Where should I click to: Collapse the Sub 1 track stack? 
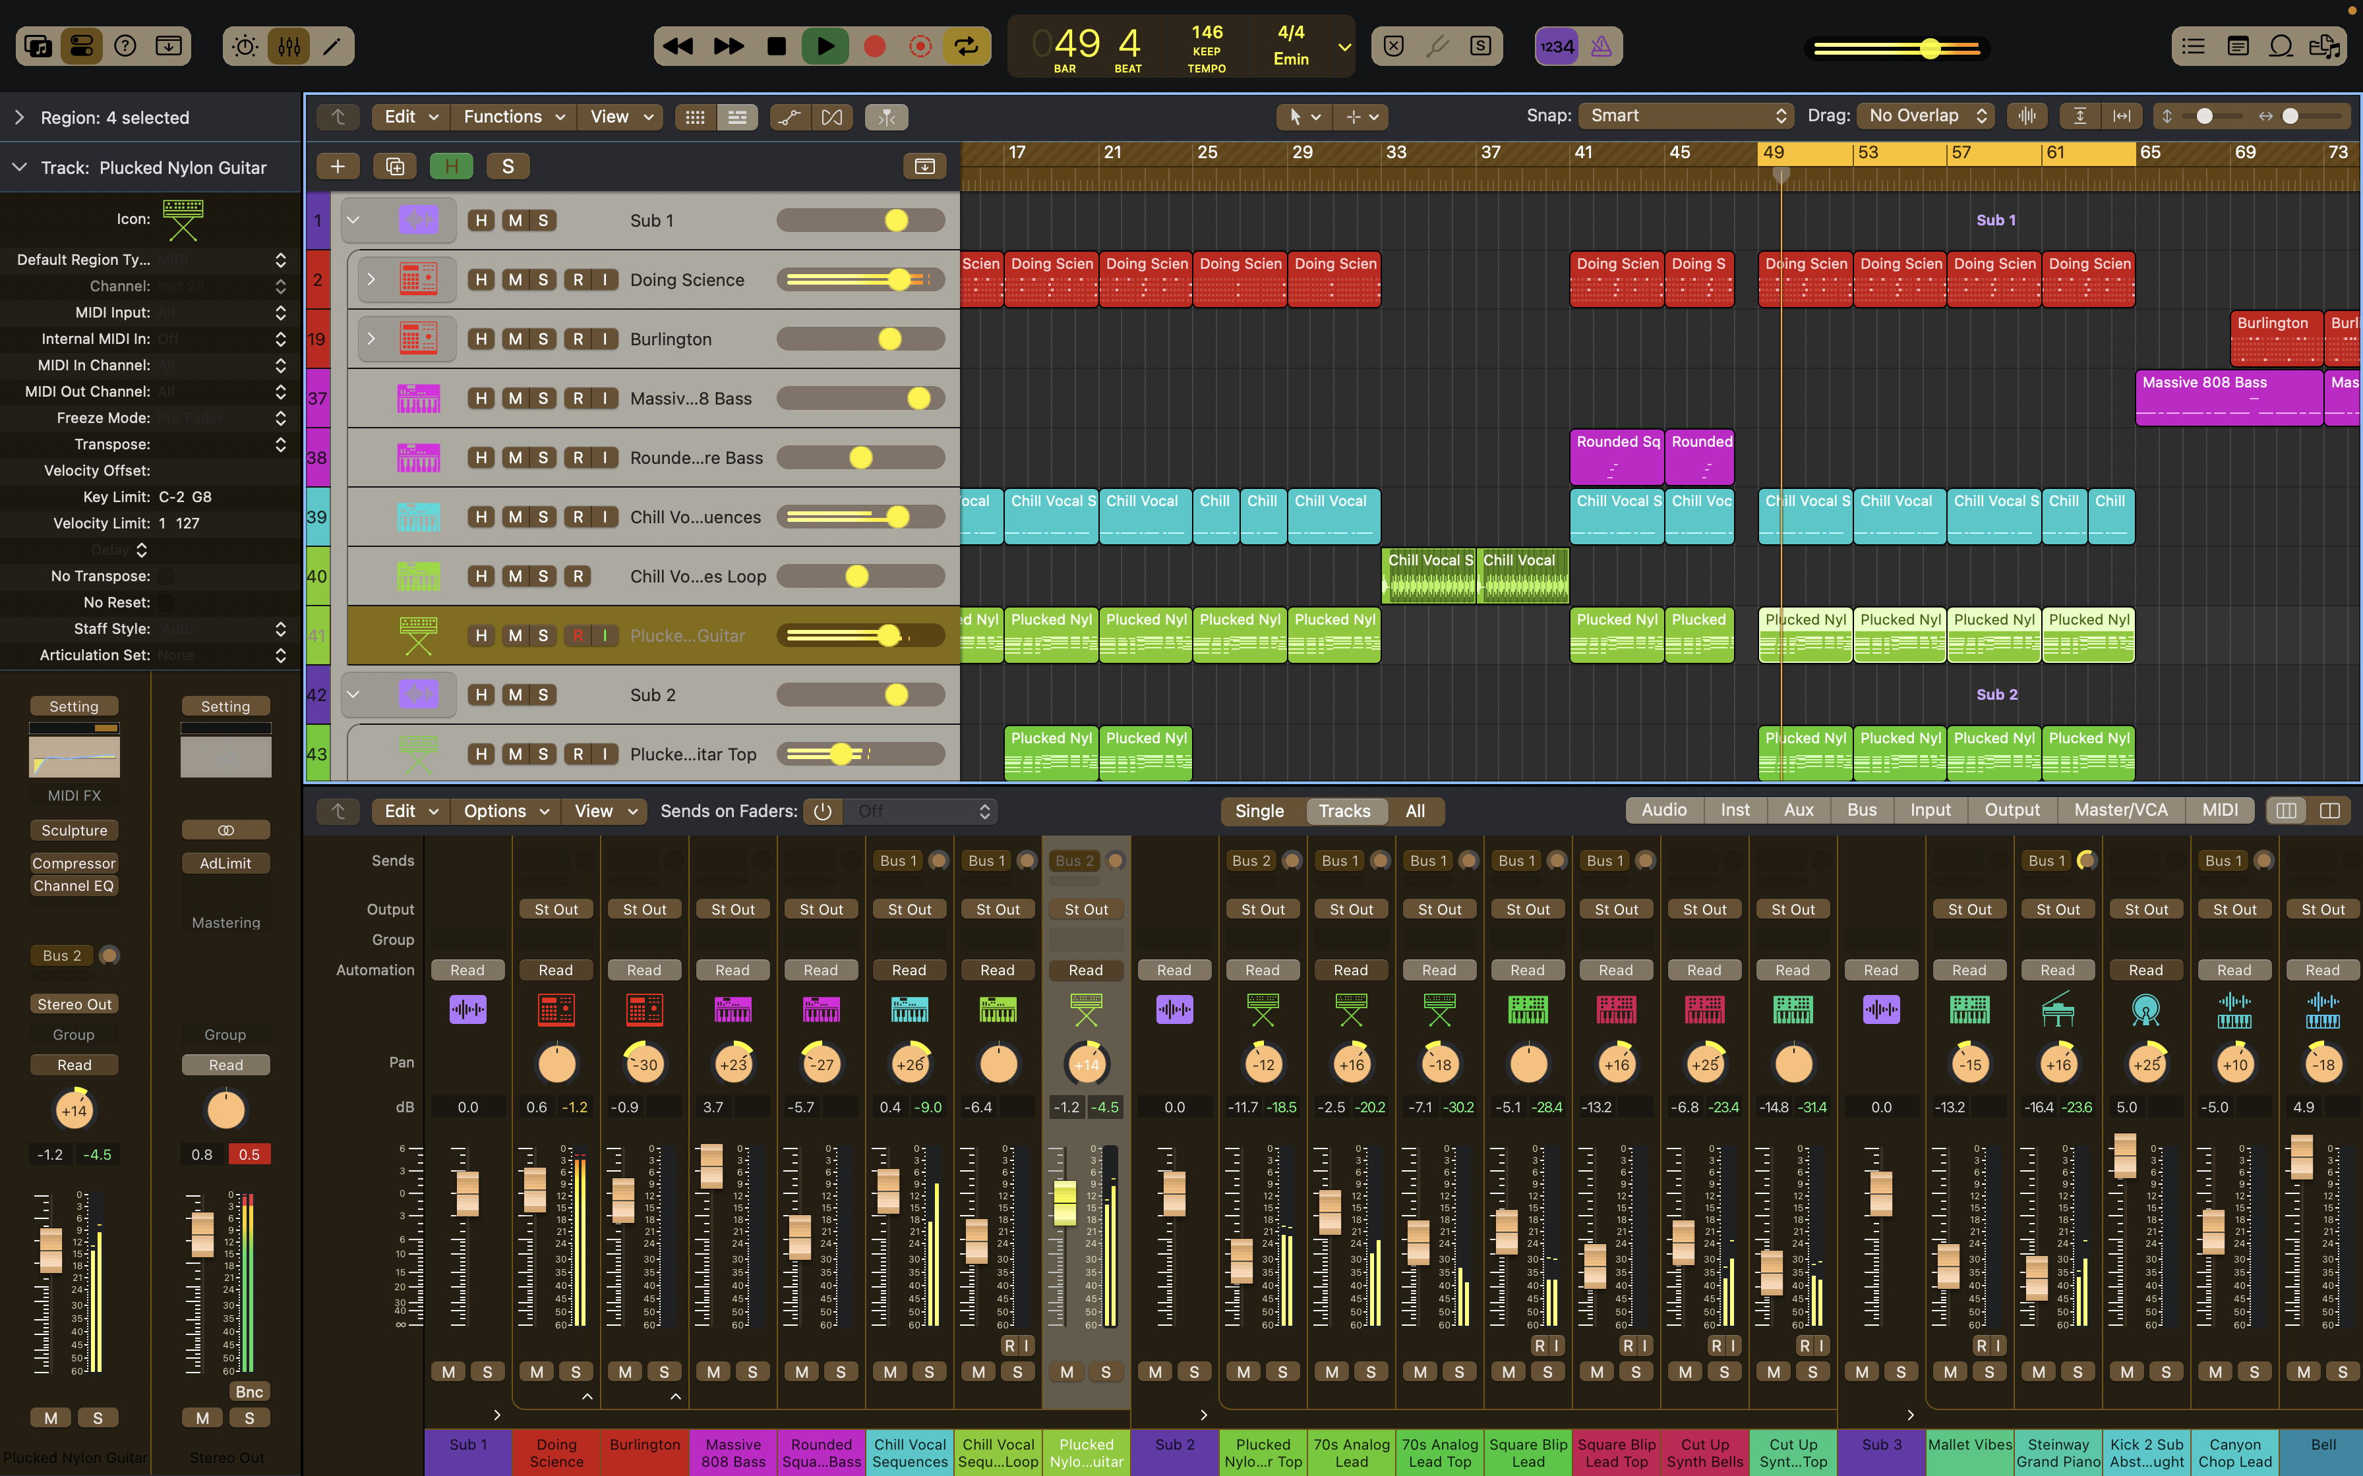(x=353, y=221)
